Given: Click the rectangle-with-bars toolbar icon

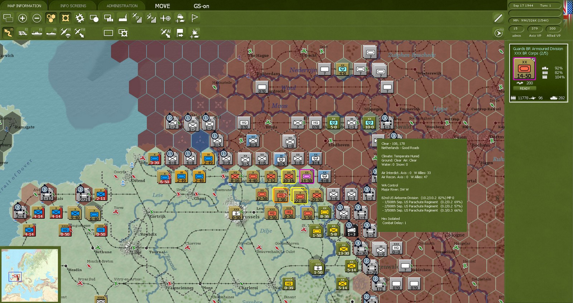Looking at the screenshot, I should click(109, 18).
